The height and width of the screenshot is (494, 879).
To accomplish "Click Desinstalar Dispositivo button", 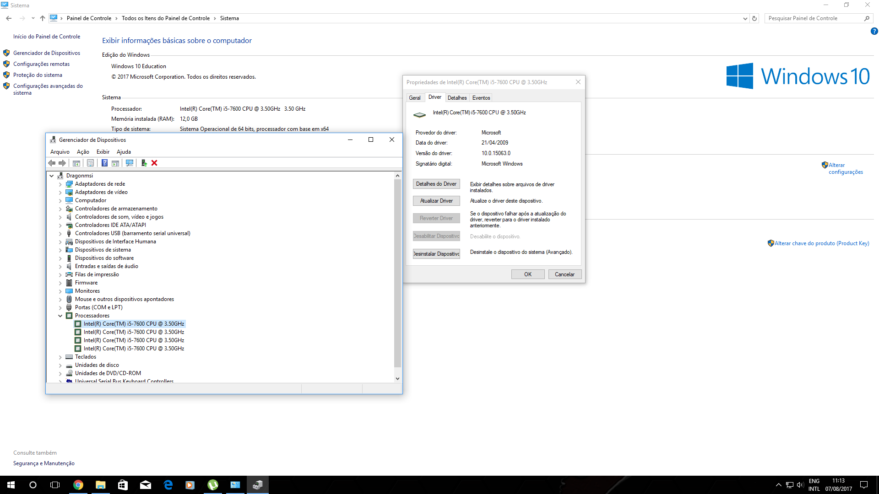I will [x=436, y=254].
